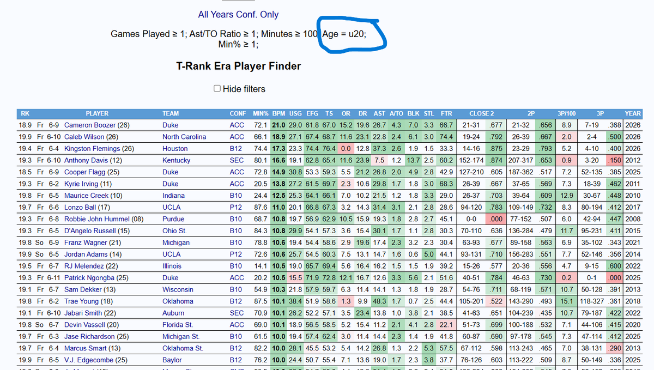Sort table by USG column header

(x=295, y=113)
